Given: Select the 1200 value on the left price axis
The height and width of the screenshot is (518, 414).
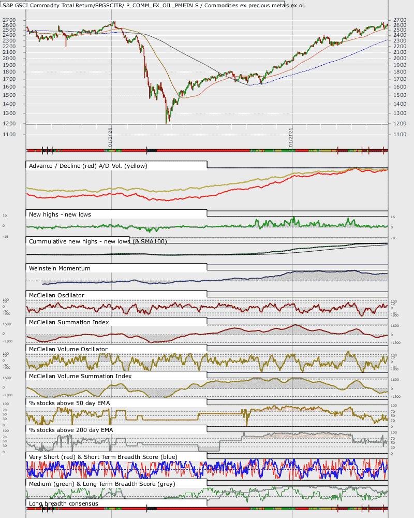Looking at the screenshot, I should pyautogui.click(x=9, y=124).
